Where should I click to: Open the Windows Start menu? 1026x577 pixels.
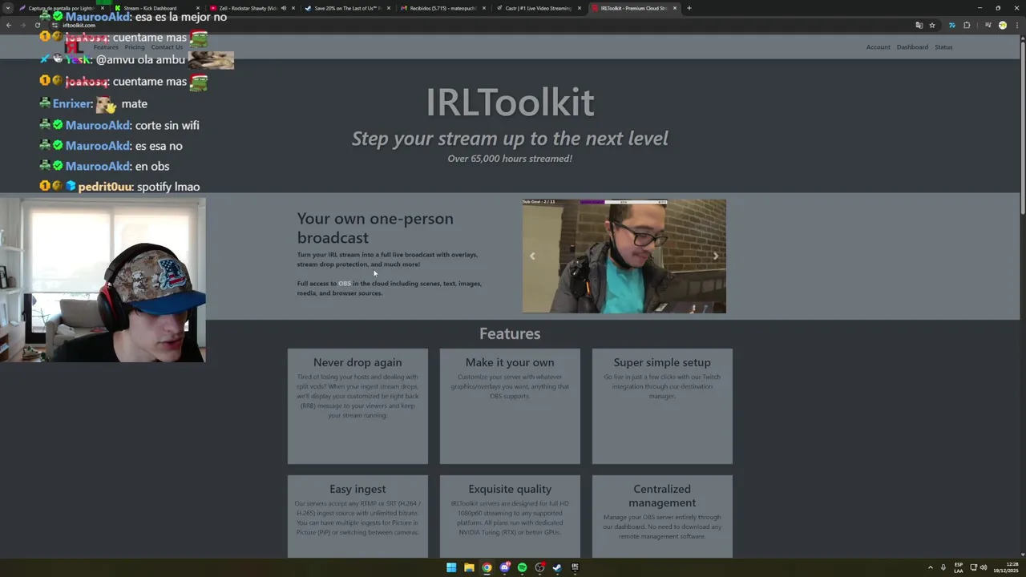[x=451, y=567]
